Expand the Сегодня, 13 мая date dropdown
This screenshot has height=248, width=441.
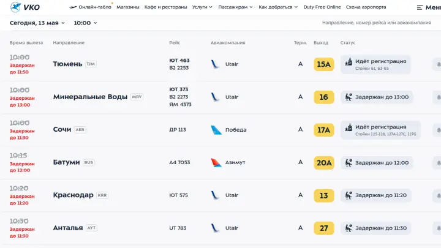coord(37,23)
